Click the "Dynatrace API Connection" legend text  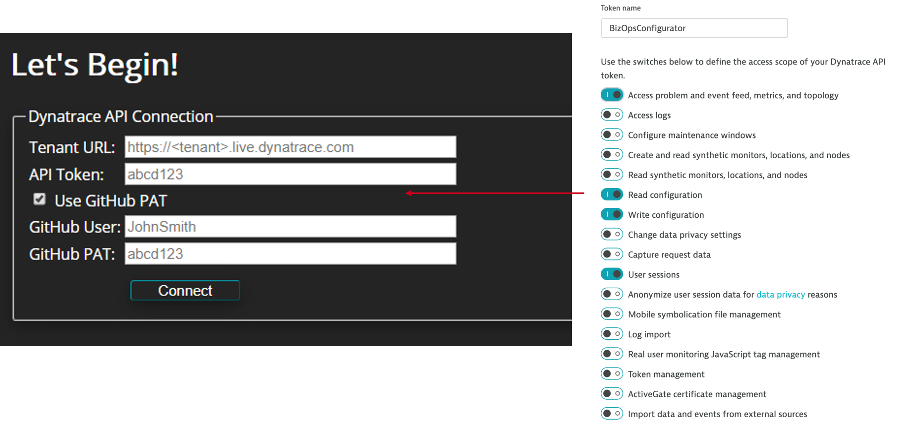(x=121, y=116)
